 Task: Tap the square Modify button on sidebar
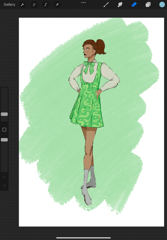(x=4, y=130)
